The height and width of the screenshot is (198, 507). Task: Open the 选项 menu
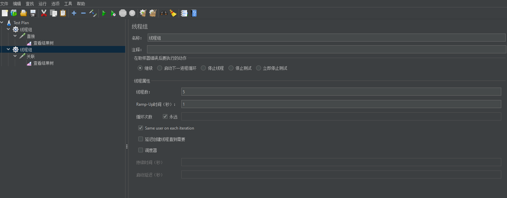55,4
